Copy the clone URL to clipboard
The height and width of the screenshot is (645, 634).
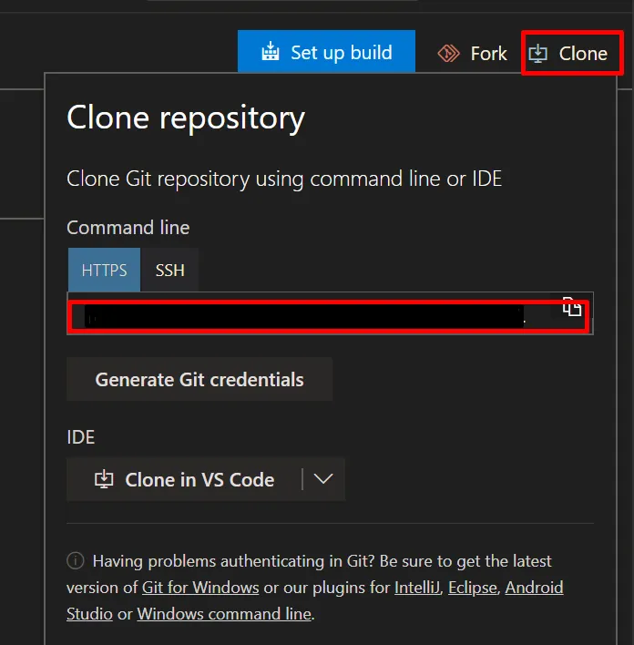point(571,308)
